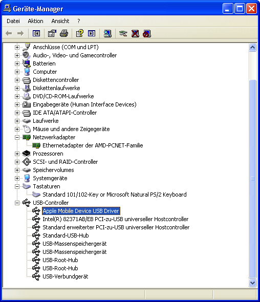This screenshot has width=260, height=302.
Task: Click the action pane toolbar icon right of Help
Action: click(x=92, y=33)
